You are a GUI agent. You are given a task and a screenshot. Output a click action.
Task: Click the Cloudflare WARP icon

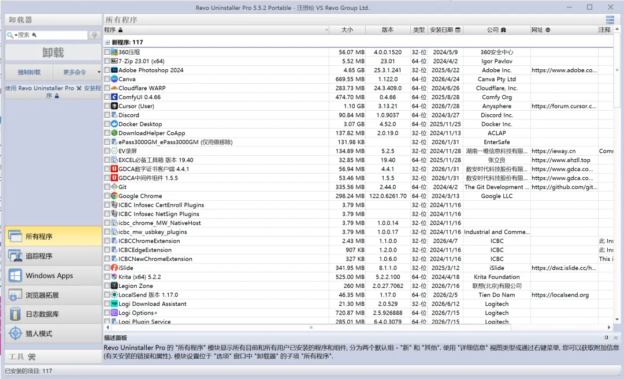pos(114,88)
